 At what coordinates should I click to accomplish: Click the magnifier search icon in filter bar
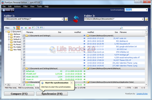pos(121,28)
